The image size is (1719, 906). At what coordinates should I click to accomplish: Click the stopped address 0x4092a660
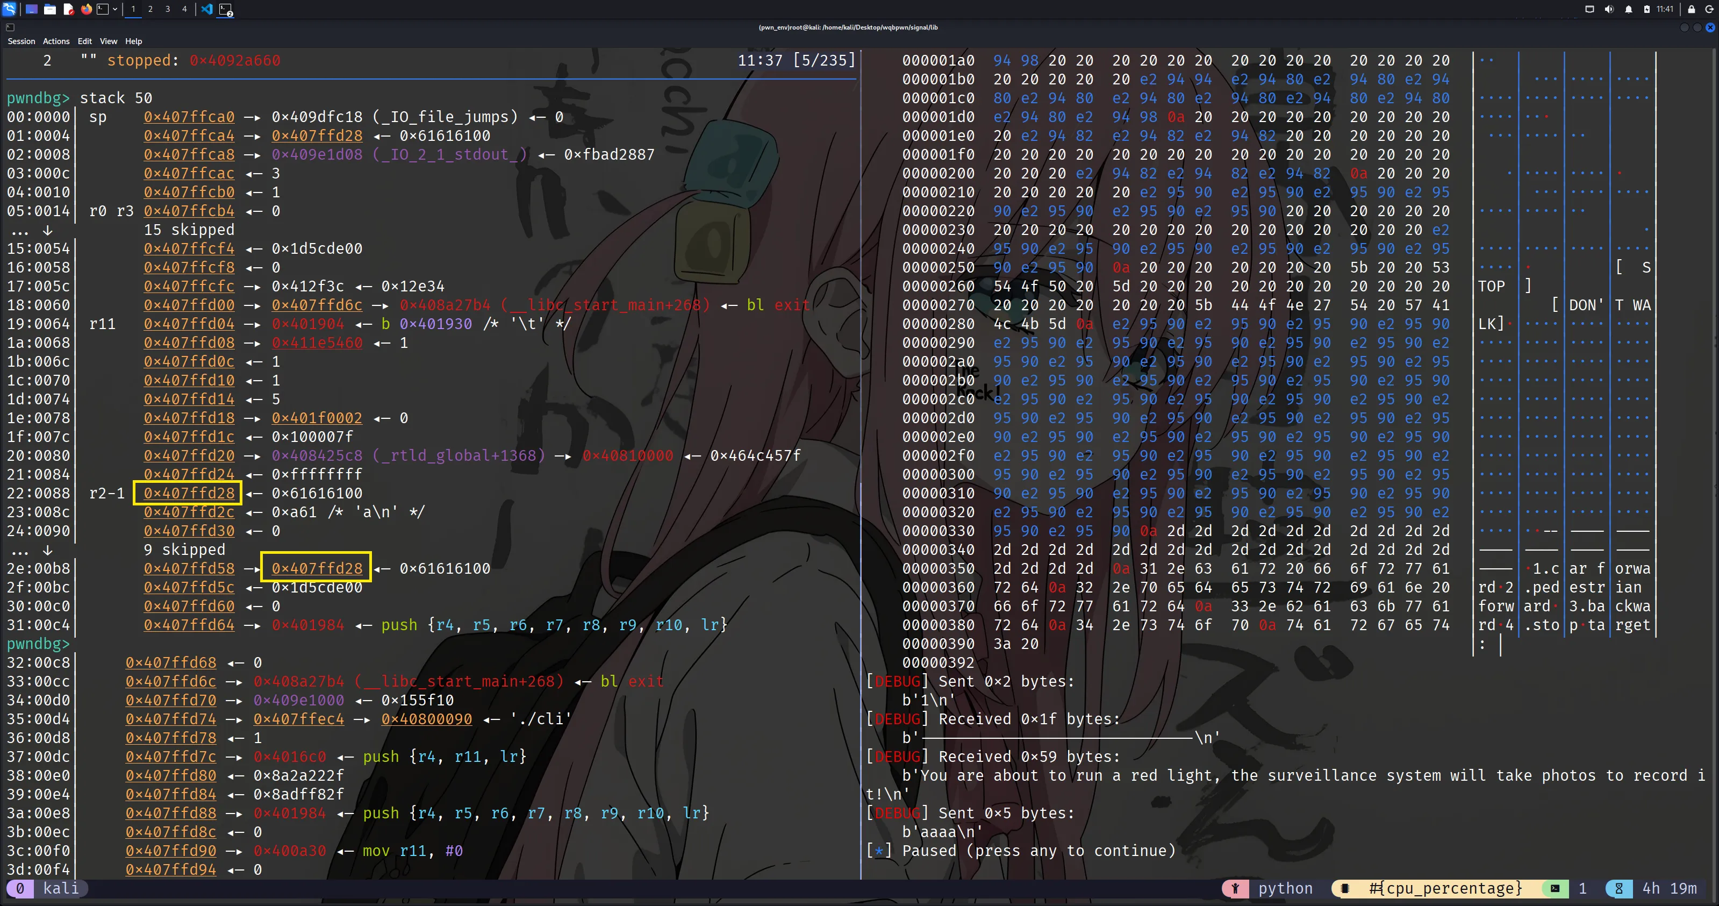point(235,61)
